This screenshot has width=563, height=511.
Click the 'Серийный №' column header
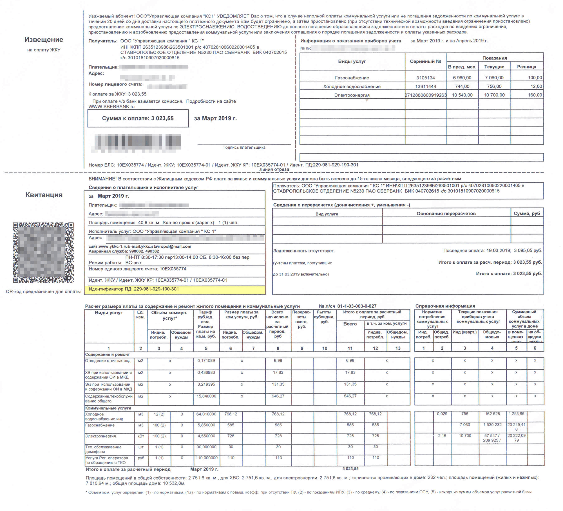tap(425, 61)
